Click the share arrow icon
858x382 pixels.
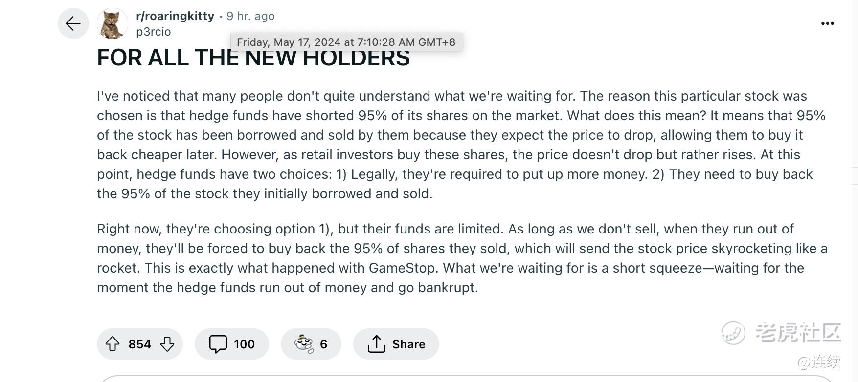pyautogui.click(x=376, y=344)
